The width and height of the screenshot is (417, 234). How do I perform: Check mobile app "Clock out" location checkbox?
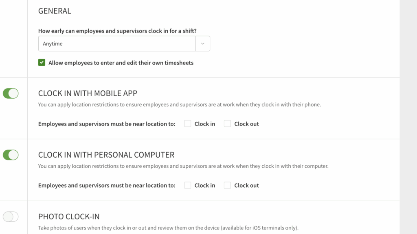click(x=227, y=123)
